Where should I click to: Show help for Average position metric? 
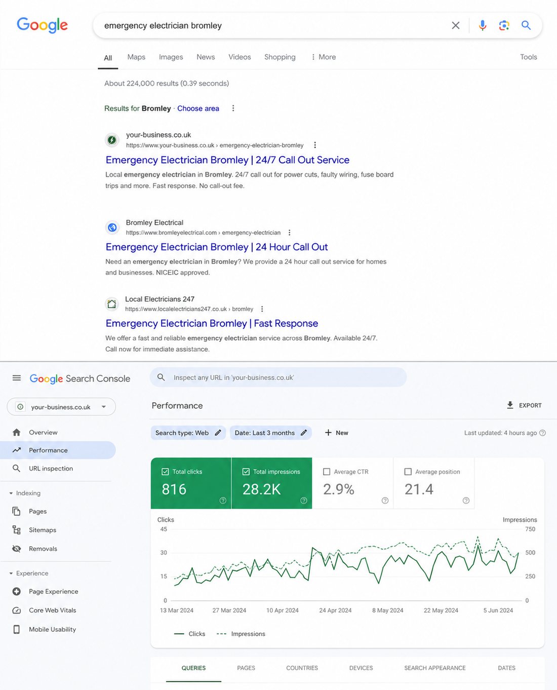[x=466, y=501]
